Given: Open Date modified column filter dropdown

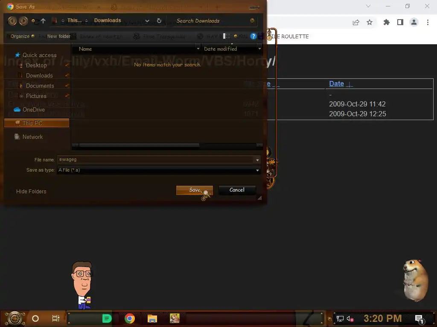Looking at the screenshot, I should [259, 49].
